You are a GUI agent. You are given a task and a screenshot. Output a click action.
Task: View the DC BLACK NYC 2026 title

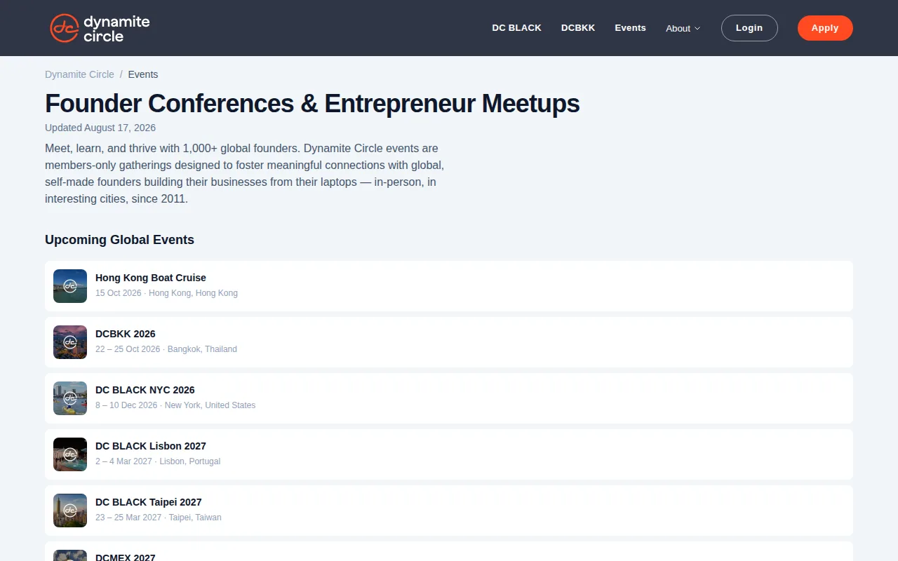click(x=145, y=390)
